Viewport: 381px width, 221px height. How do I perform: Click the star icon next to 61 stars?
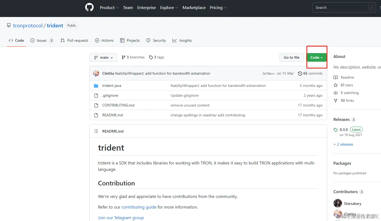[x=335, y=85]
